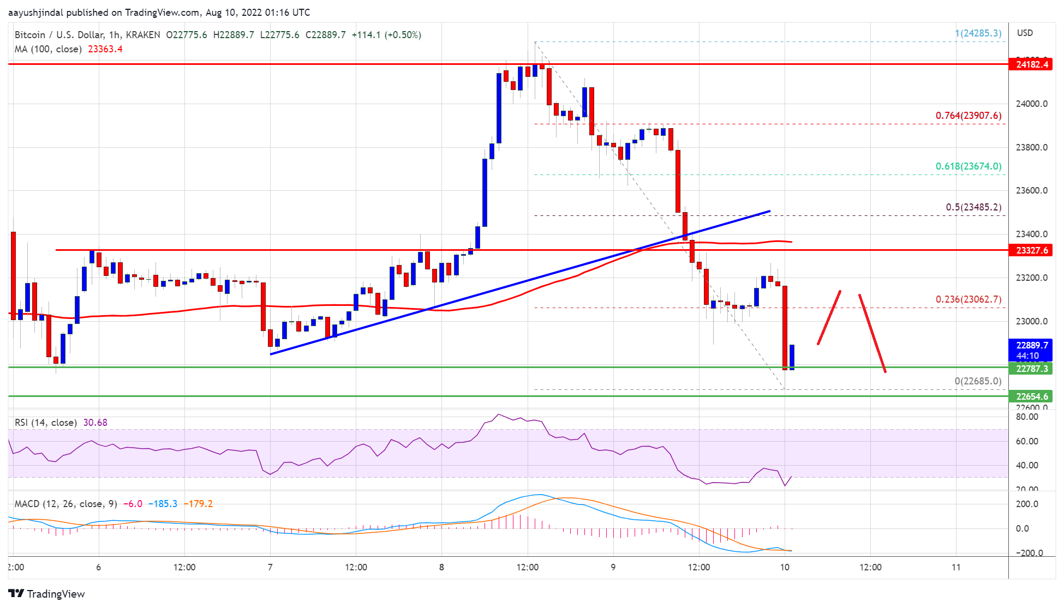
Task: Click the 0.5(23485.2) Fibonacci level label
Action: coord(973,207)
